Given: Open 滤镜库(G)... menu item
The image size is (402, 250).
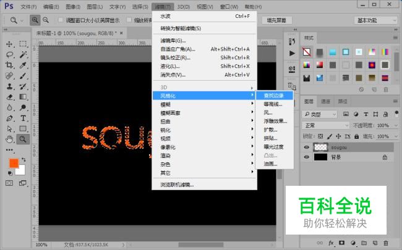Looking at the screenshot, I should point(204,40).
